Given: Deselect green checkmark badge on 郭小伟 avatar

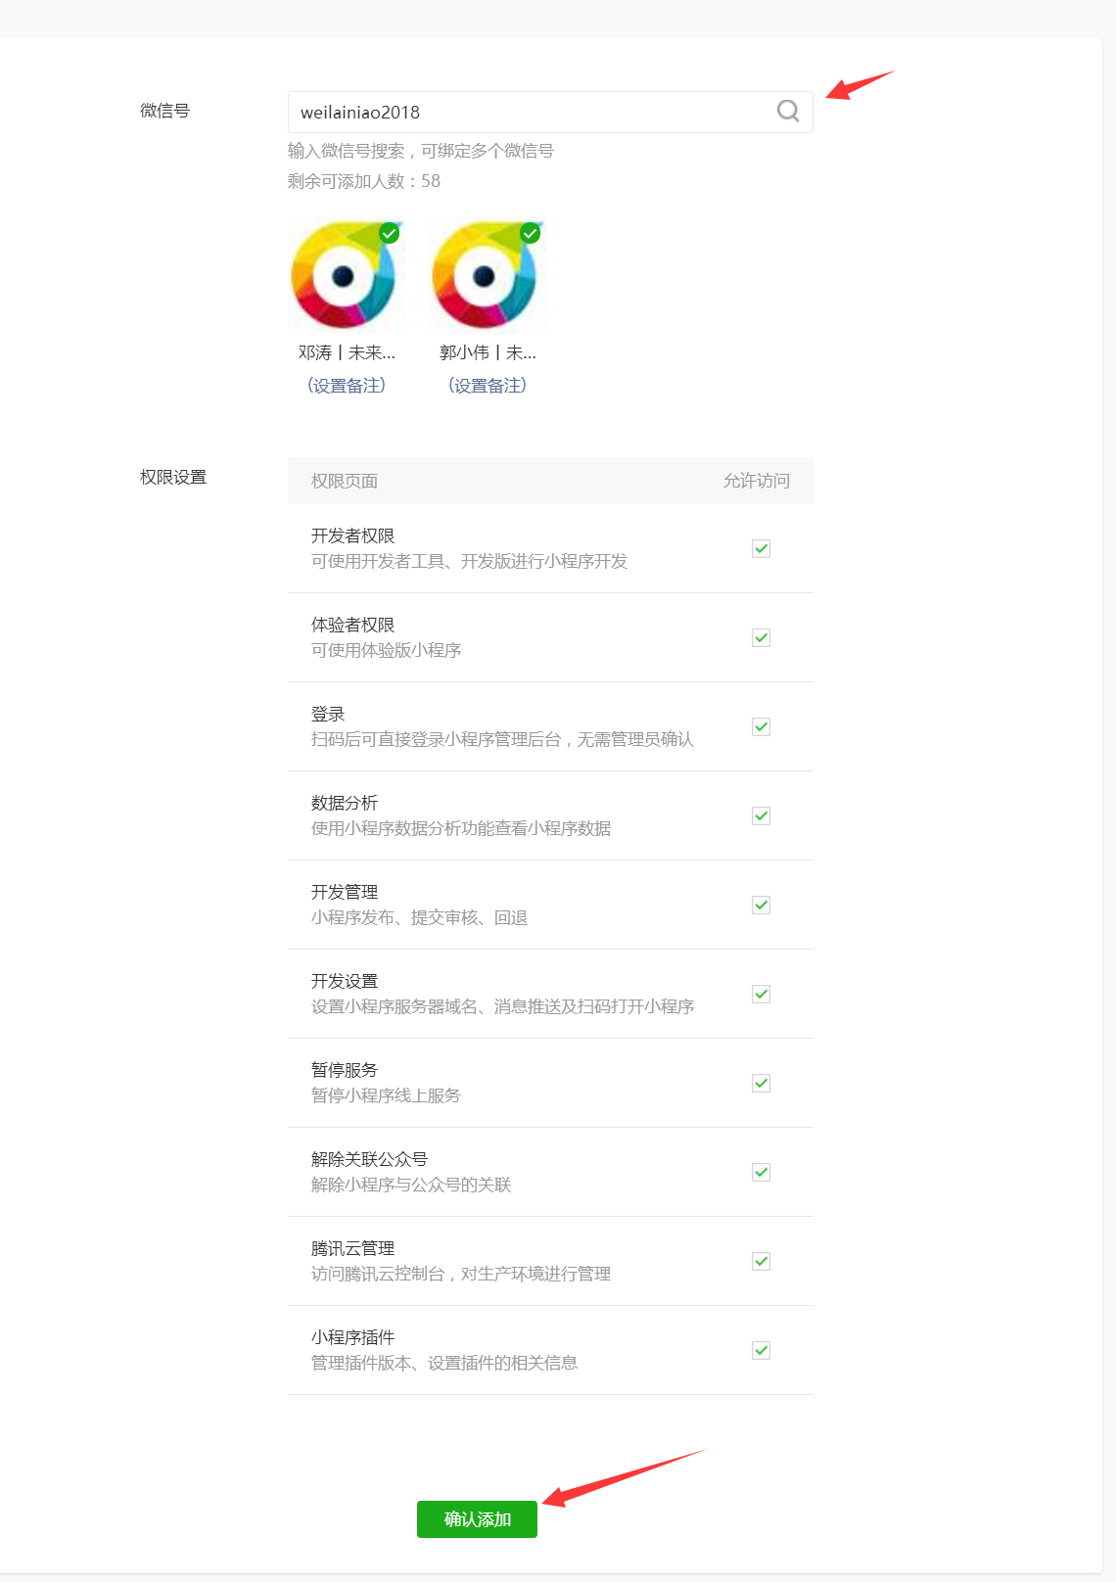Looking at the screenshot, I should (531, 233).
